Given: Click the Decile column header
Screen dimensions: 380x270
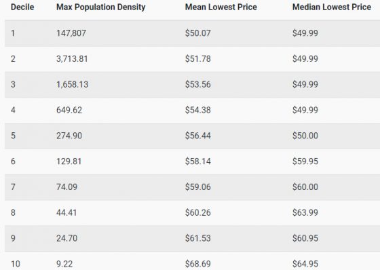Looking at the screenshot, I should click(x=22, y=7).
